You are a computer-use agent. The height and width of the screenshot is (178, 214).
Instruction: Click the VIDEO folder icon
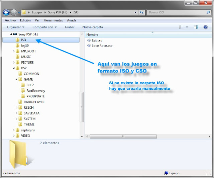point(17,136)
